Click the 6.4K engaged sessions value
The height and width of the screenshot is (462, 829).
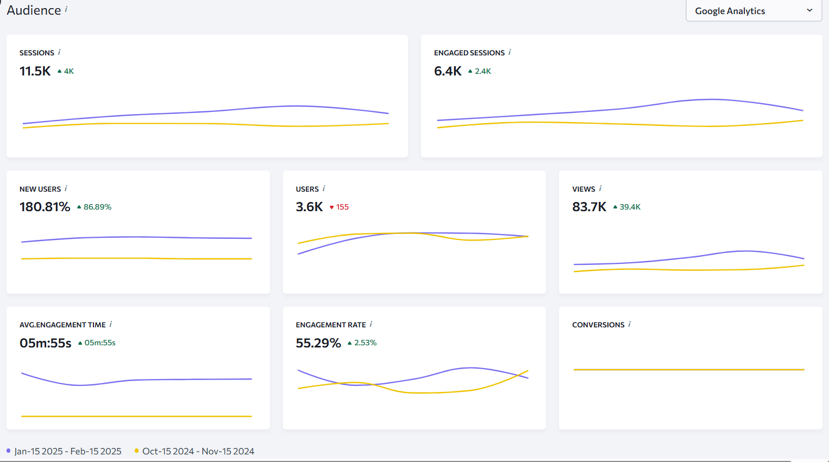448,71
